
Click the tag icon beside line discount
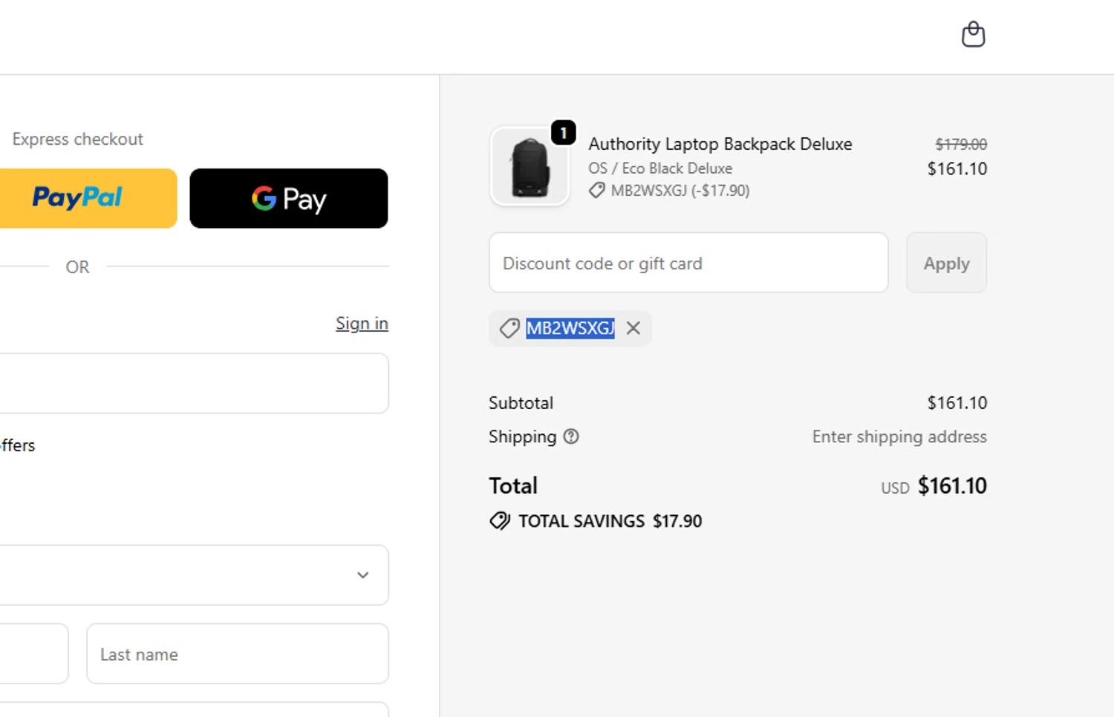coord(596,191)
